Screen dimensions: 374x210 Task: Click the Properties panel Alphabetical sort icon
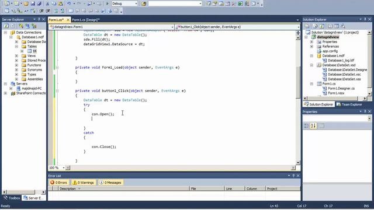point(313,125)
